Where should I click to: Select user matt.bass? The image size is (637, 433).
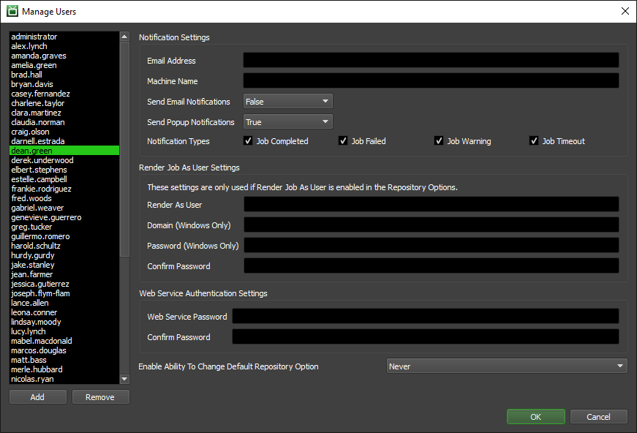point(64,360)
